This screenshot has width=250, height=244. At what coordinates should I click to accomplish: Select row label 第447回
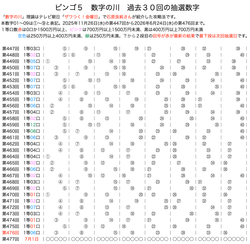[x=11, y=49]
